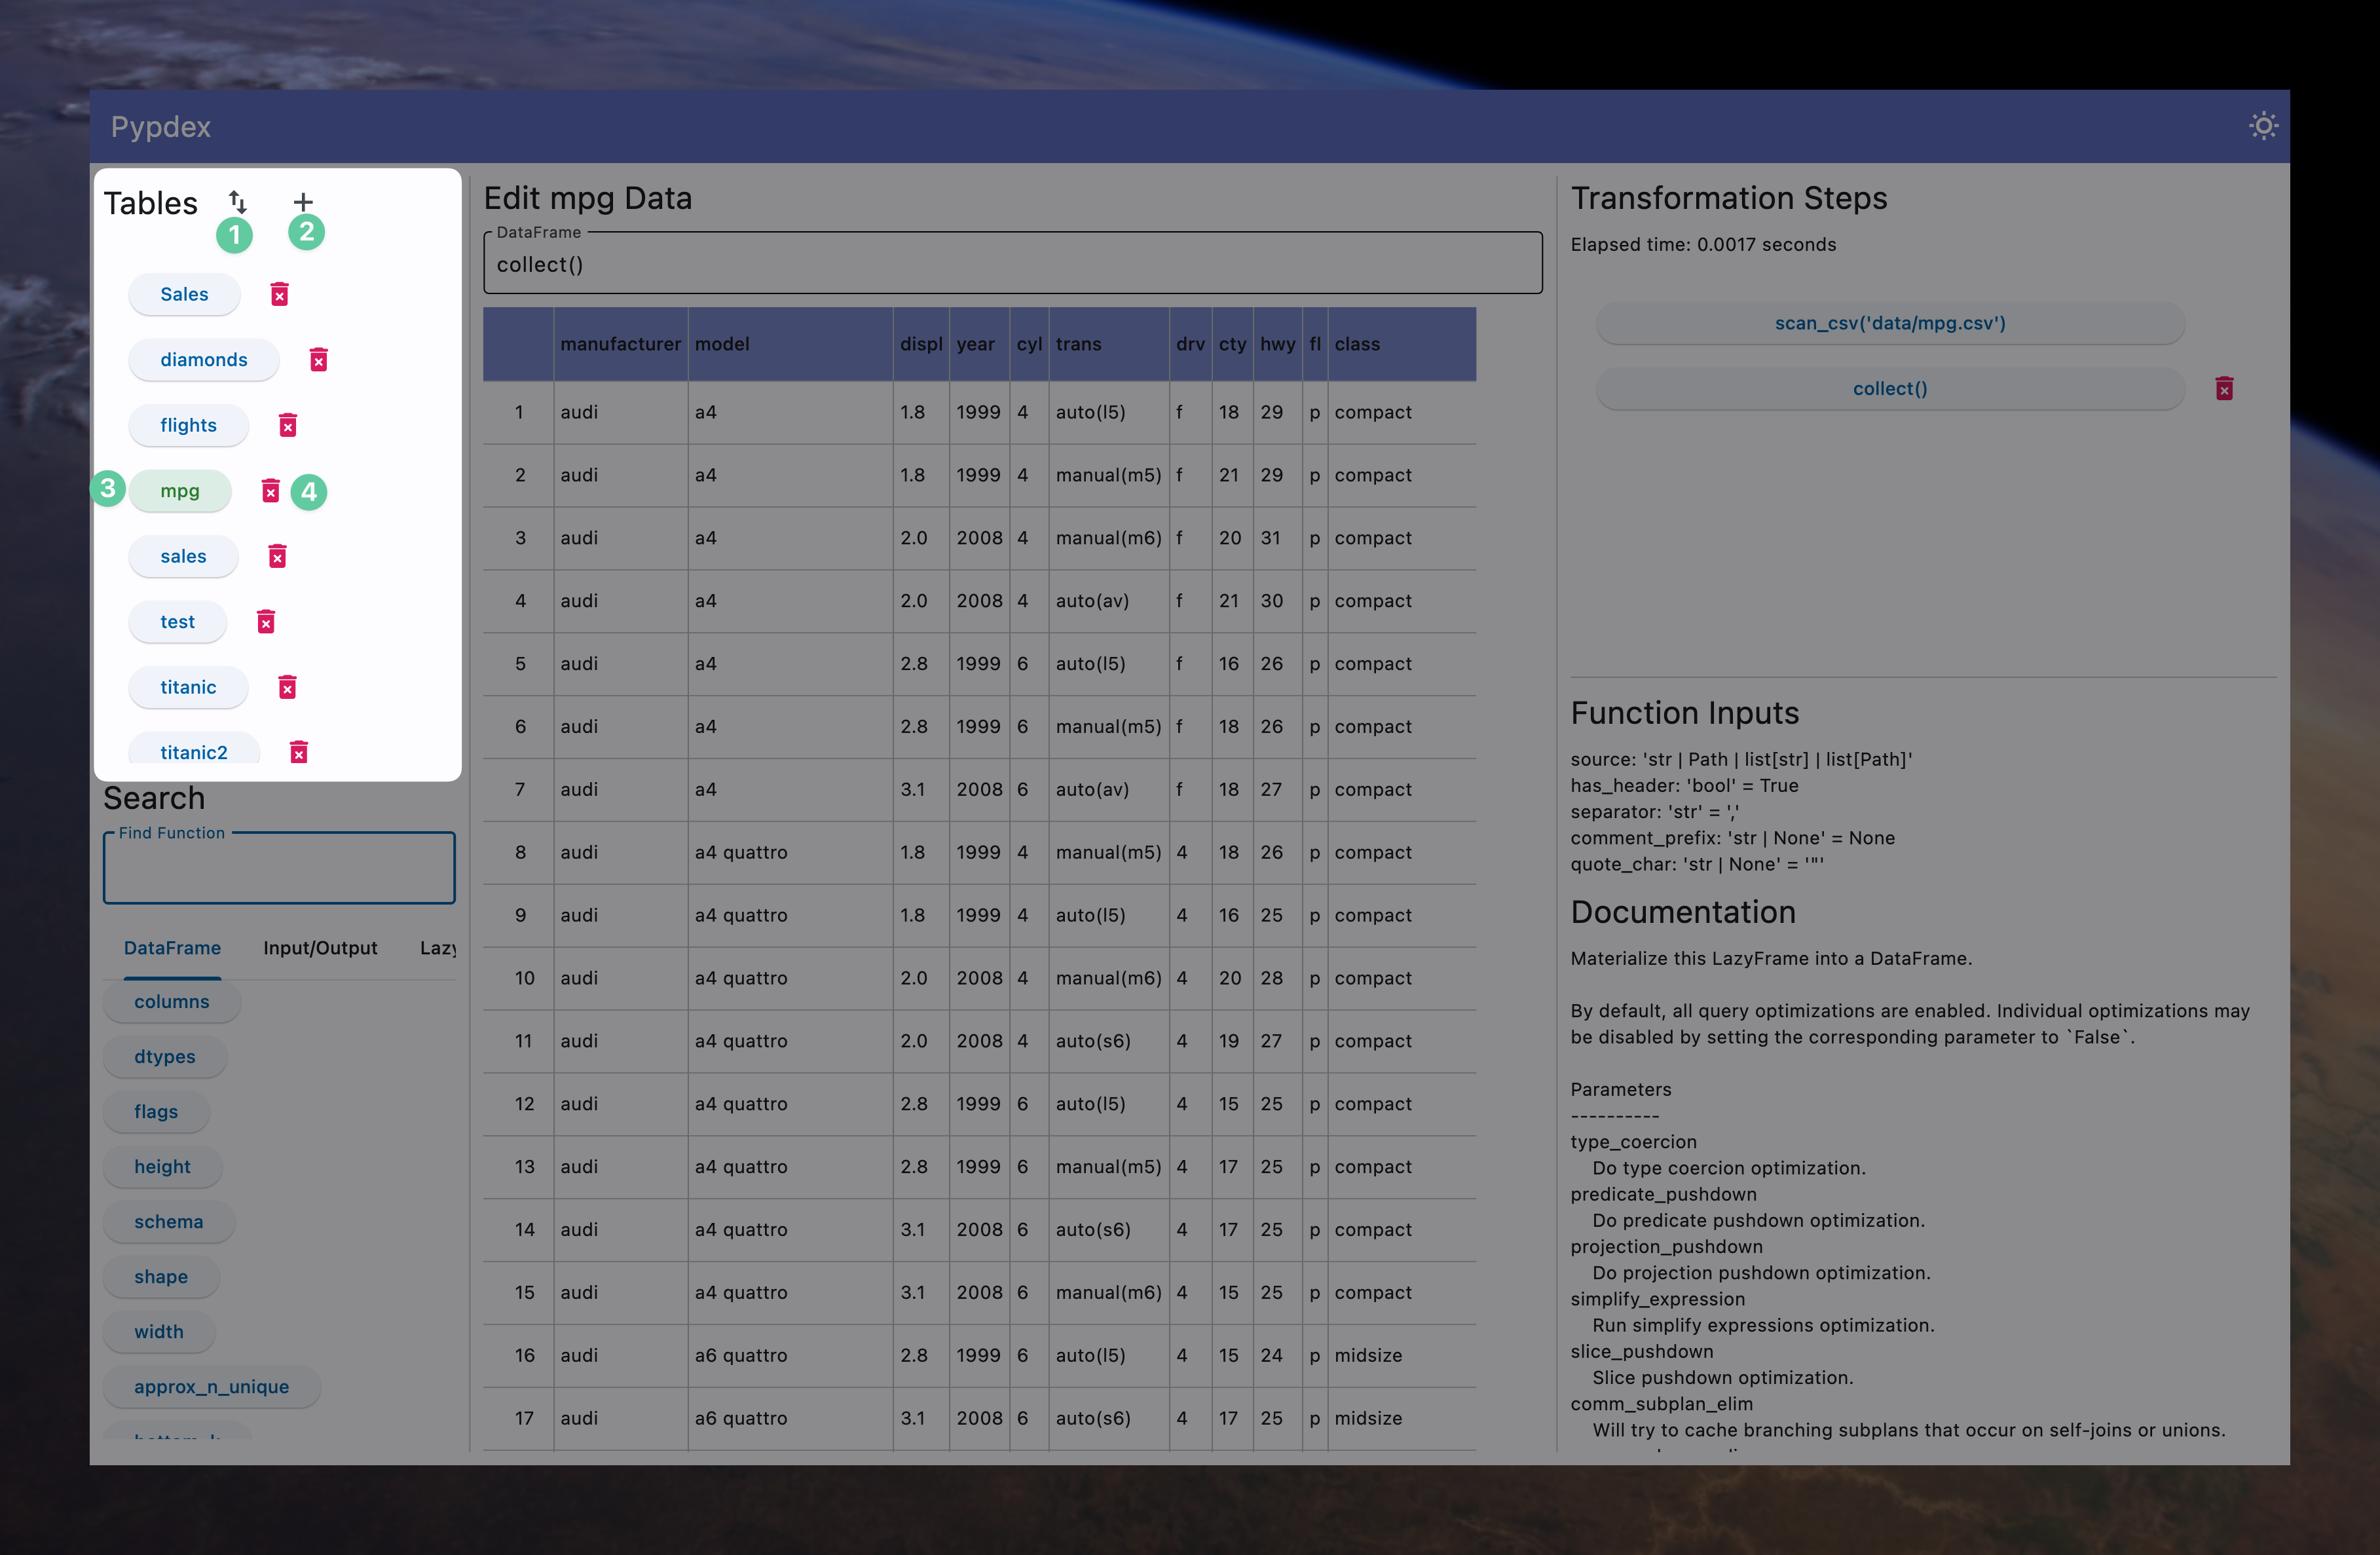Delete the Sales table with trash icon
The width and height of the screenshot is (2380, 1555).
point(280,294)
